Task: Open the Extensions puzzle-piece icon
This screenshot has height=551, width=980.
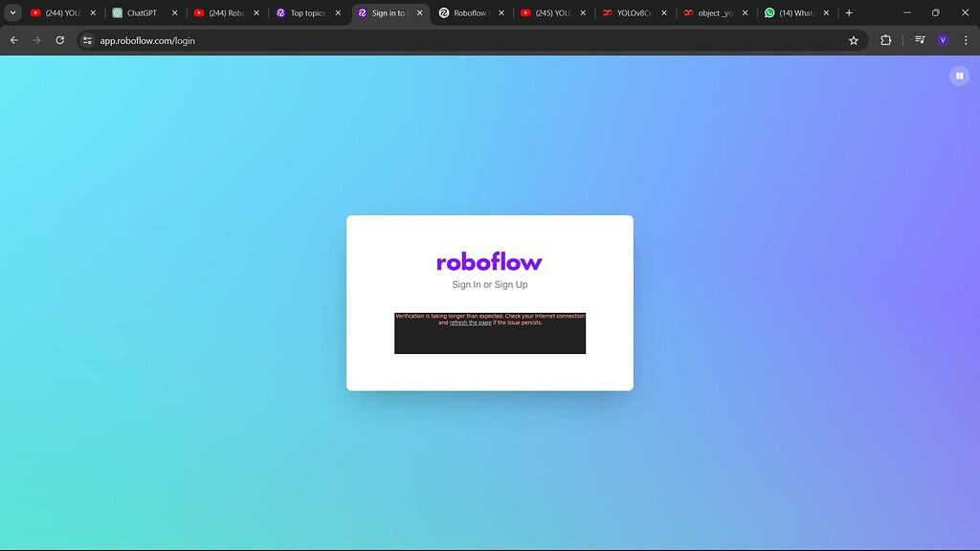Action: pos(885,40)
